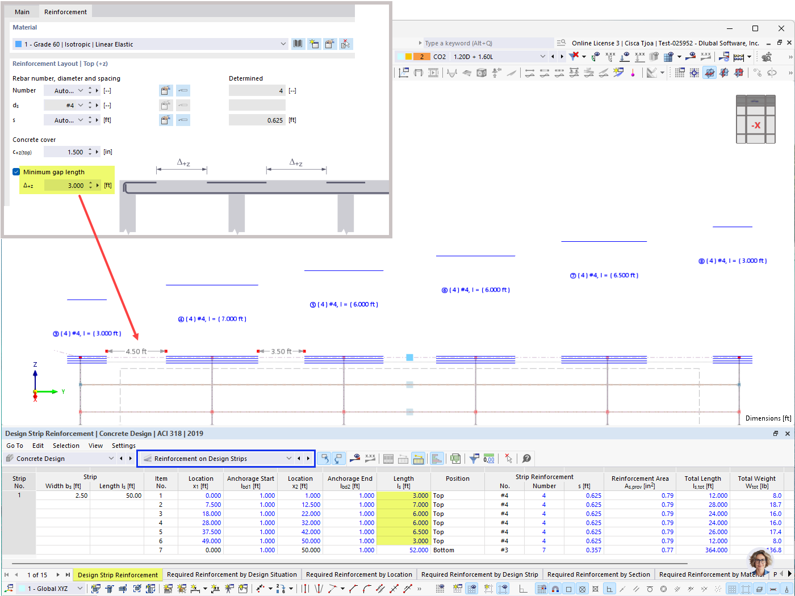Open the Grade 60 material dropdown
This screenshot has width=795, height=596.
[283, 44]
